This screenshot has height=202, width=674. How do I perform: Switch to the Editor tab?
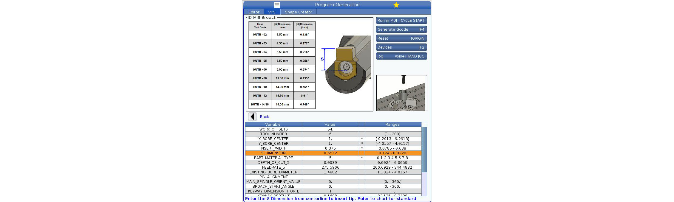coord(254,12)
